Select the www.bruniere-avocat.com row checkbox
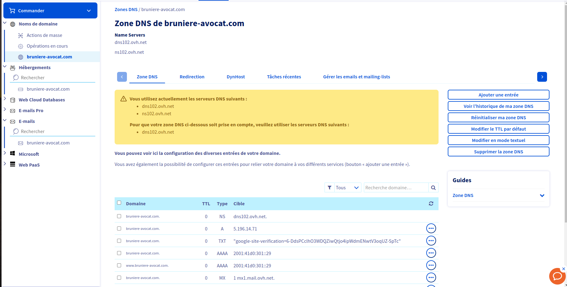 [119, 265]
